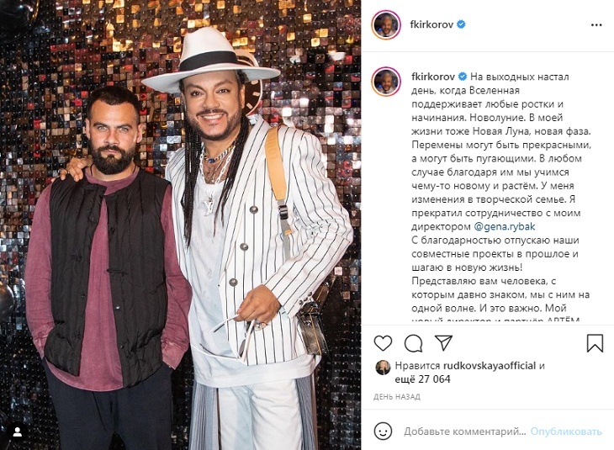Show tagged people icon on the photo
This screenshot has height=450, width=614.
tap(17, 432)
